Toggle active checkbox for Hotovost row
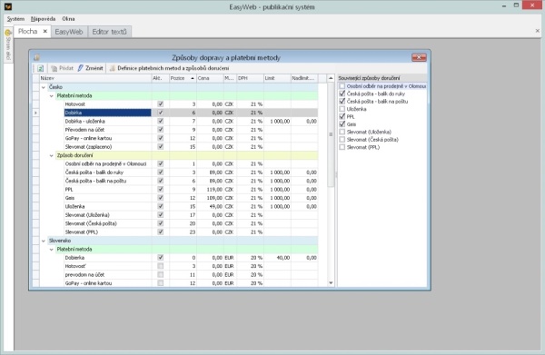545x355 pixels. tap(160, 104)
